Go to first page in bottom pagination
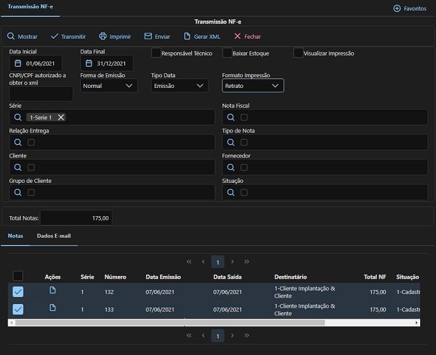 [189, 335]
